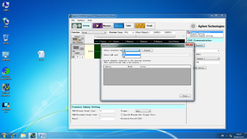
Task: Open the Computer desktop icon
Action: (x=6, y=7)
